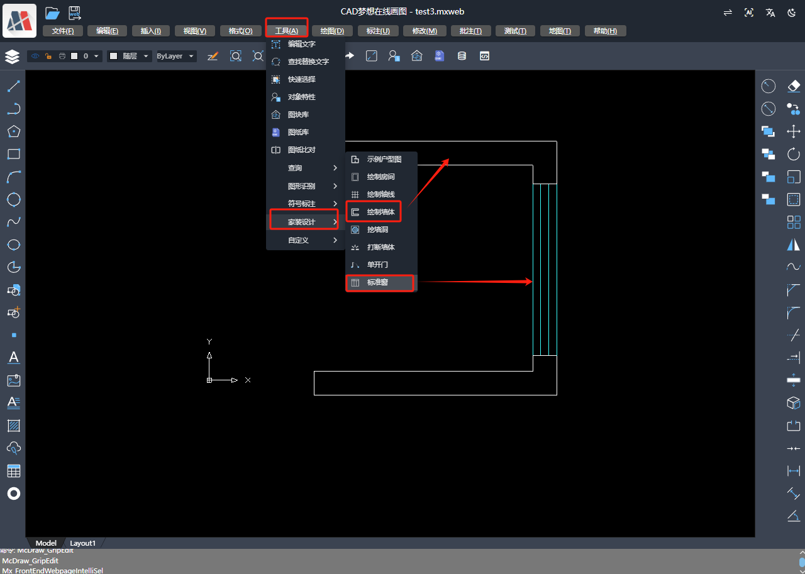805x574 pixels.
Task: Select the Revision Cloud tool
Action: (13, 448)
